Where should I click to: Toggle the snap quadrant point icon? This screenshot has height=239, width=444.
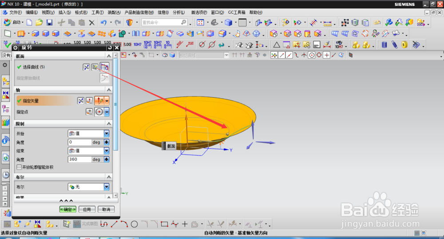coord(319,55)
